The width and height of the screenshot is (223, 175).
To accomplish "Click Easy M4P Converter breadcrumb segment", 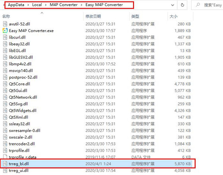I will coord(104,5).
